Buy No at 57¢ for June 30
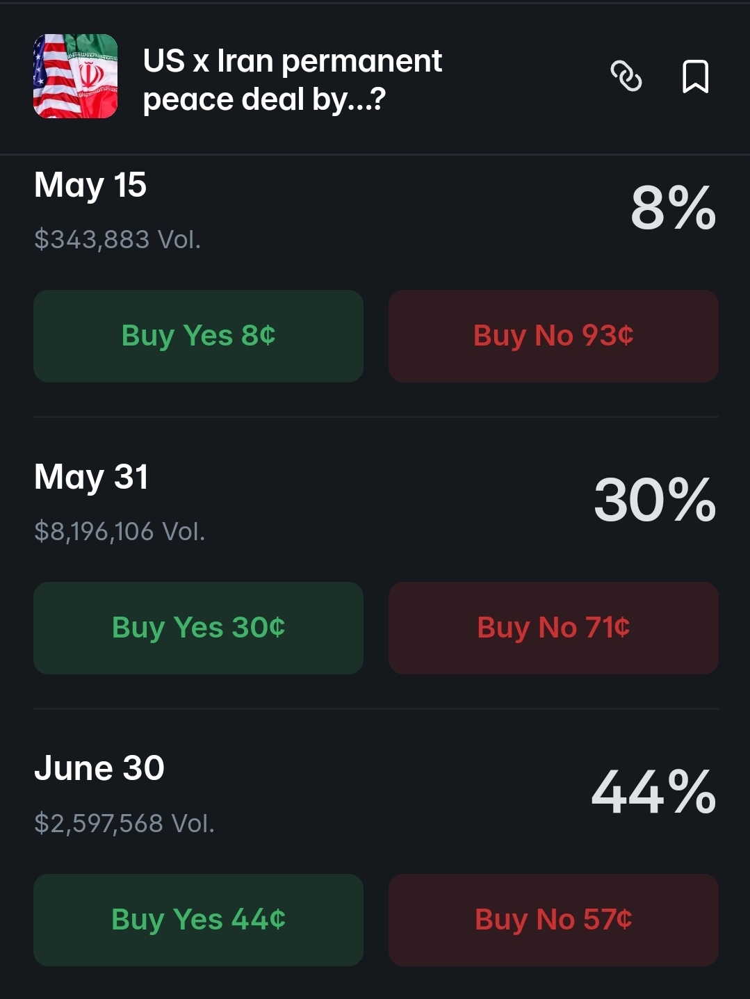The width and height of the screenshot is (750, 999). click(553, 920)
